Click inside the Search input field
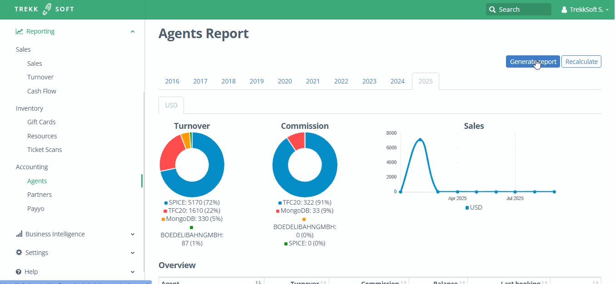 [522, 9]
